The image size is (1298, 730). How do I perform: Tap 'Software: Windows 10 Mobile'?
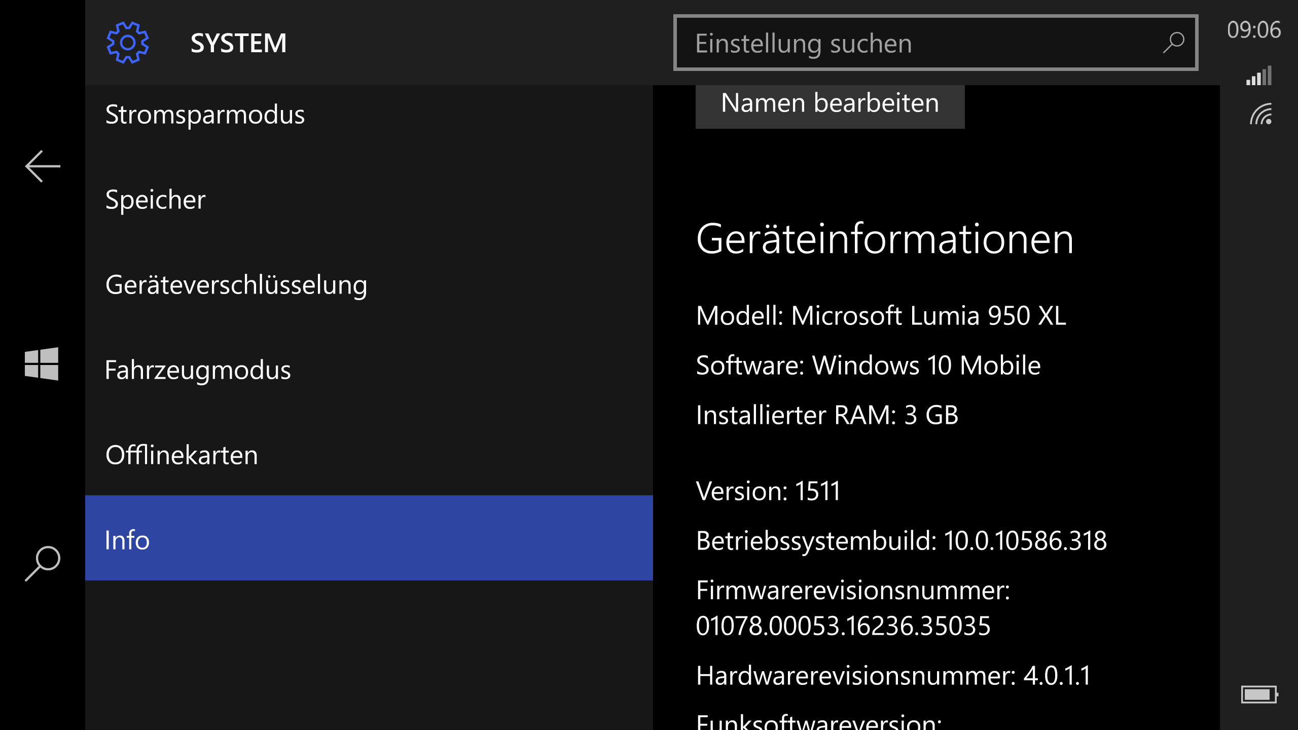click(x=869, y=365)
